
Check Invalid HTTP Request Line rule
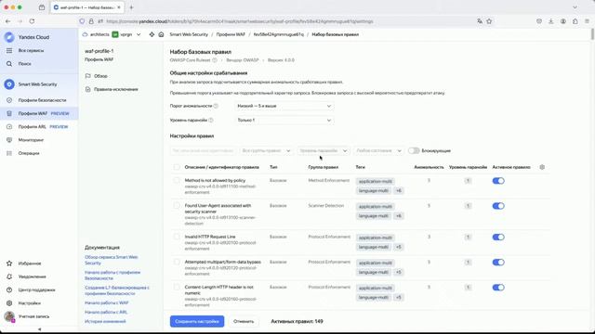[177, 237]
